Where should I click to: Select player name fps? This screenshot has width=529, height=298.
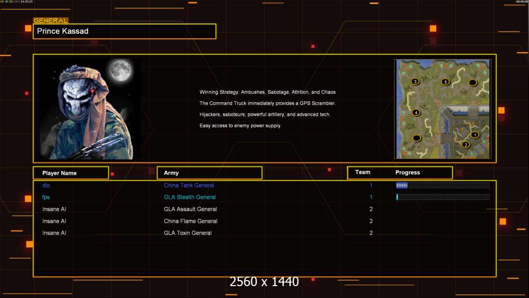click(x=46, y=197)
